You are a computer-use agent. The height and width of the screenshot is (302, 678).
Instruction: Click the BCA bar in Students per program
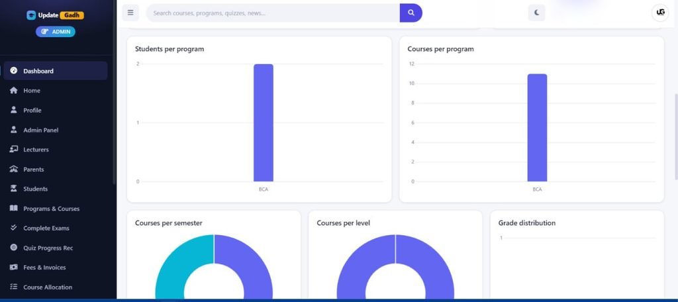264,123
